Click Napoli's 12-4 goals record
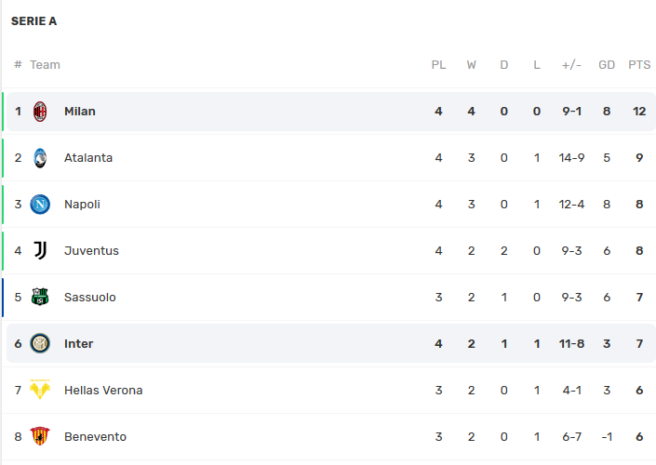Viewport: 656px width, 465px height. (572, 205)
